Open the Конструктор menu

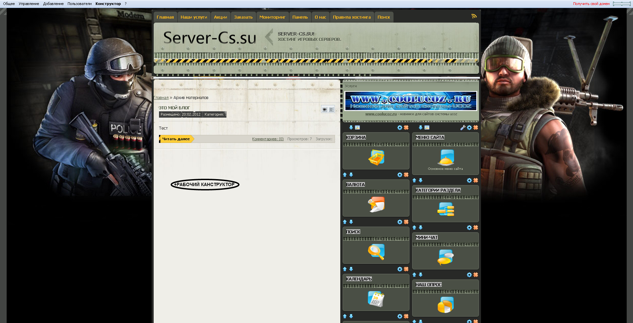pyautogui.click(x=108, y=4)
